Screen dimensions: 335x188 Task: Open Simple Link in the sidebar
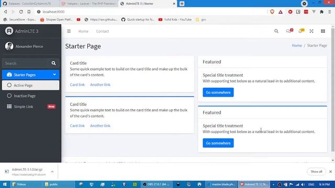[x=30, y=107]
